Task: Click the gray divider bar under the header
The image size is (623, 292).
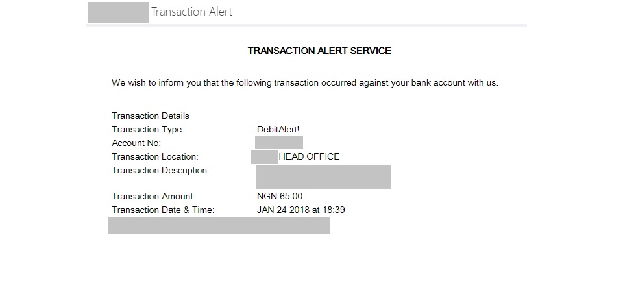Action: 306,25
